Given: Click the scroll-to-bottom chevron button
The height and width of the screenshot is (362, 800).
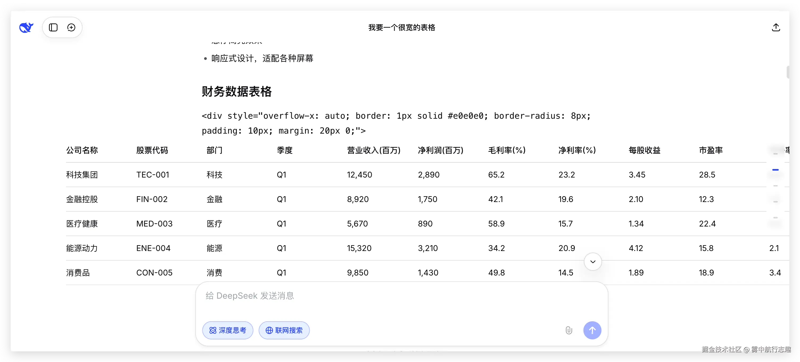Looking at the screenshot, I should (x=592, y=262).
